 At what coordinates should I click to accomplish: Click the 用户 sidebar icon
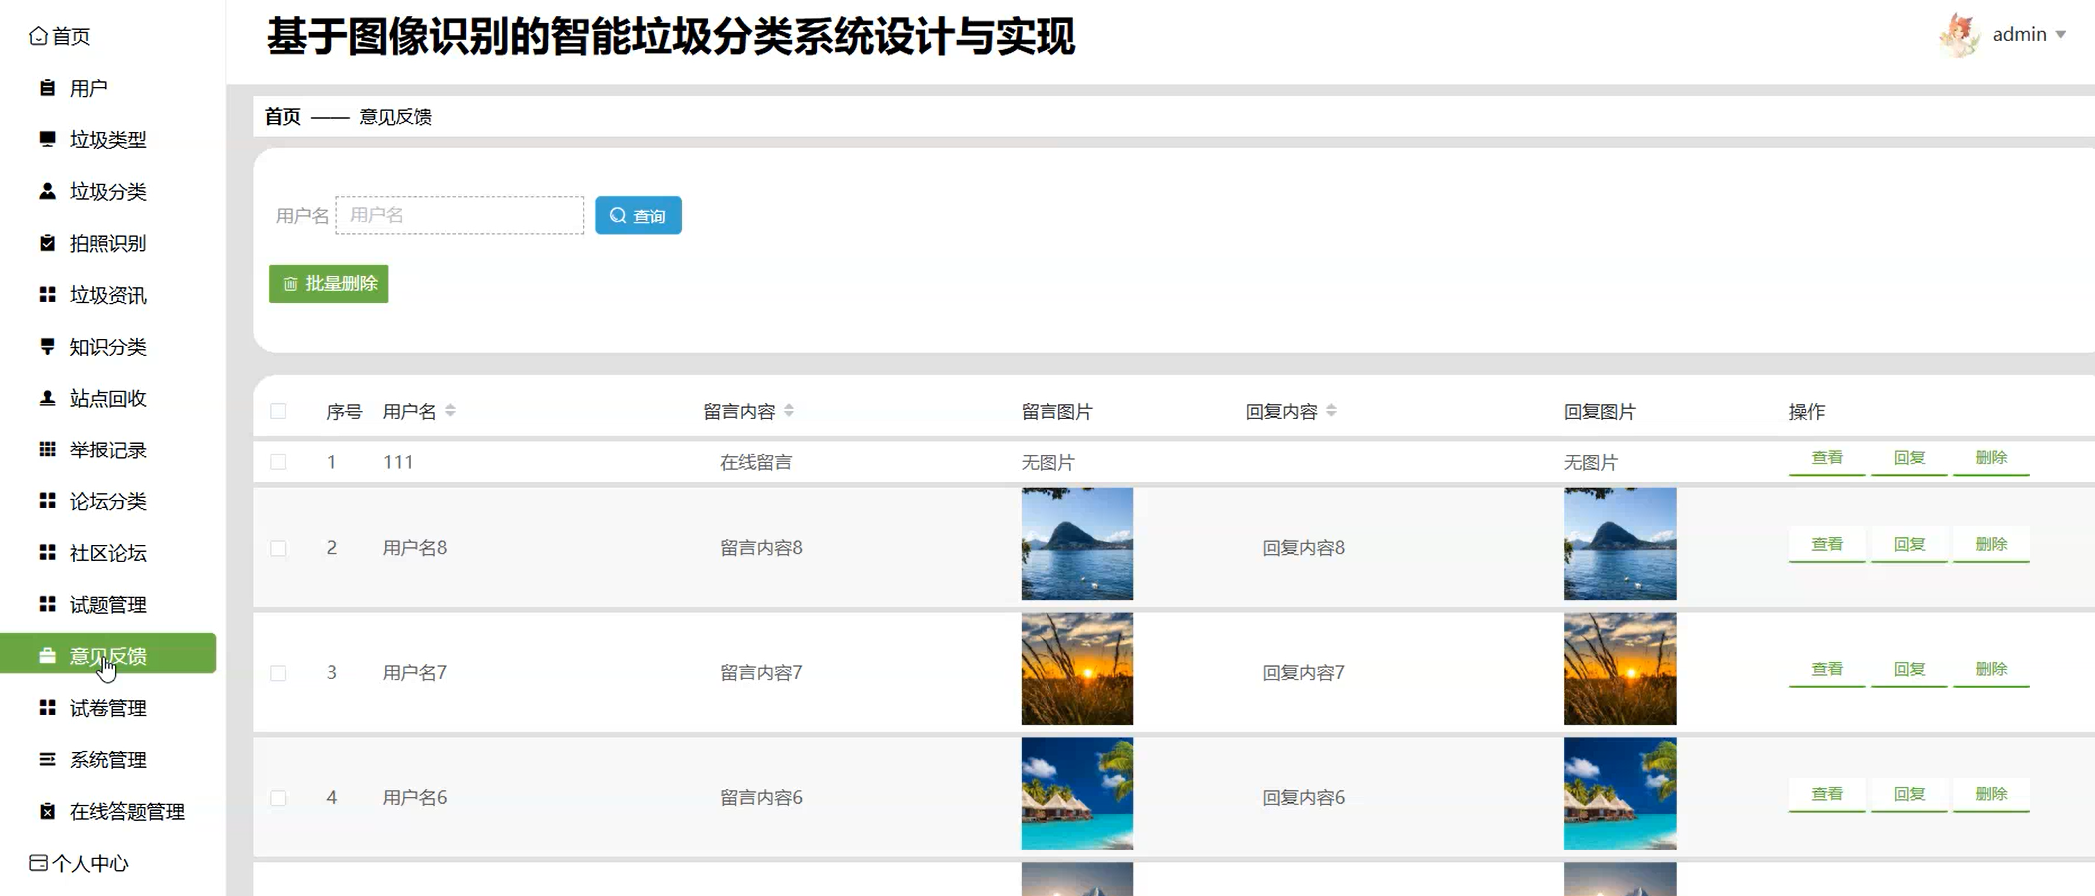47,88
